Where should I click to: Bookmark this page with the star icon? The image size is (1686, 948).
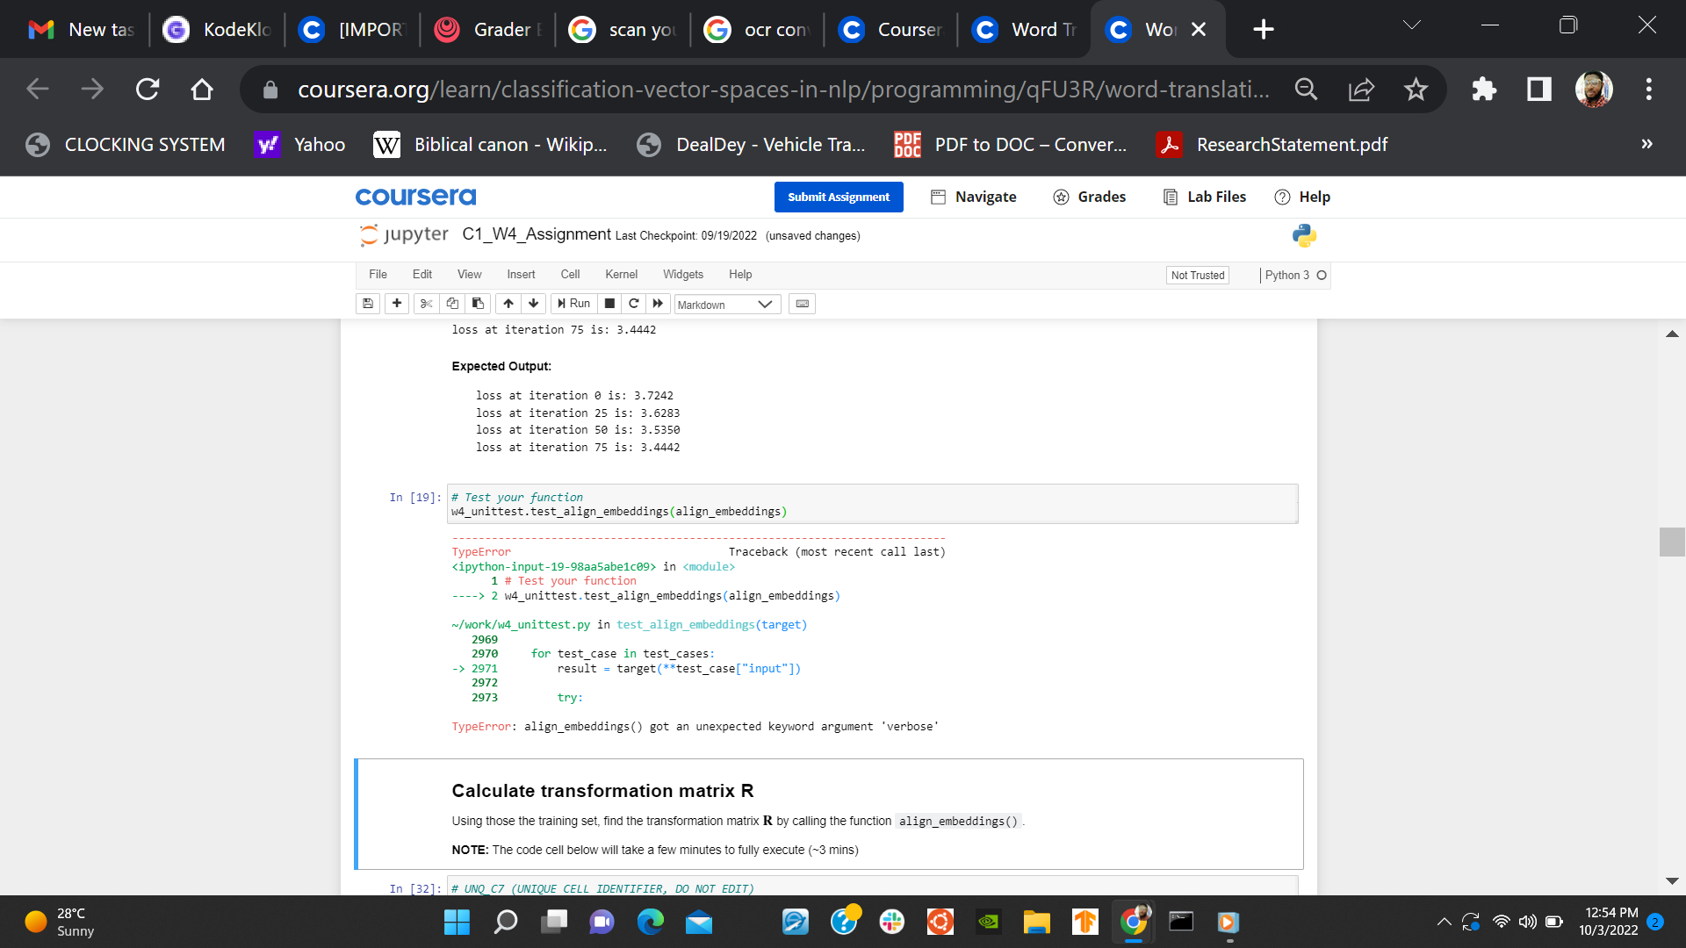click(x=1416, y=89)
